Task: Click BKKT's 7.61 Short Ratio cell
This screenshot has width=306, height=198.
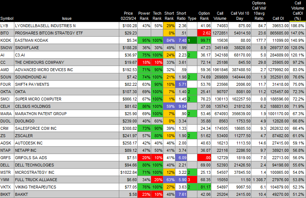Action: coord(181,194)
